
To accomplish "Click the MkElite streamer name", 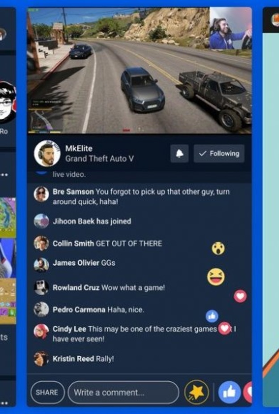I will [x=79, y=148].
